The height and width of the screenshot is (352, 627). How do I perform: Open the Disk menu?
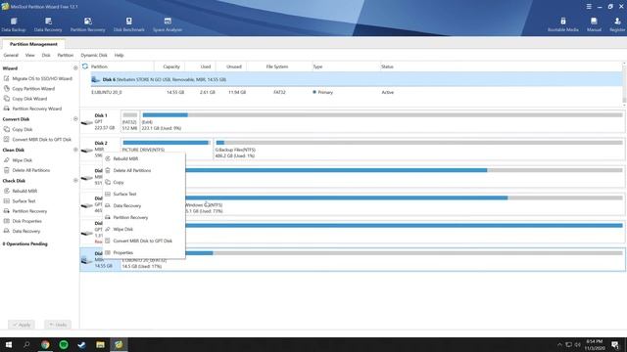tap(46, 55)
